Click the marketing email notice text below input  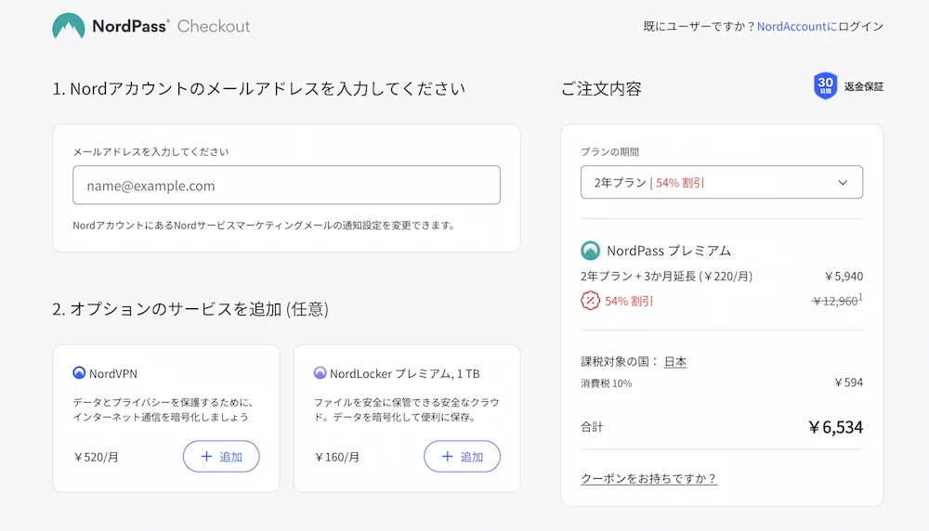coord(264,226)
